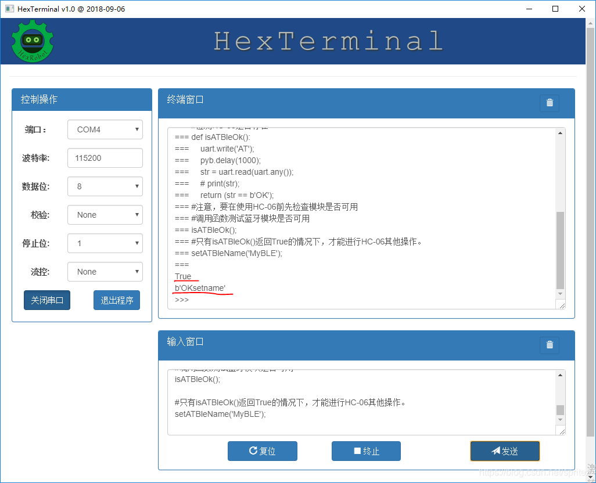
Task: Click the terminal window scrollbar down arrow
Action: [x=560, y=294]
